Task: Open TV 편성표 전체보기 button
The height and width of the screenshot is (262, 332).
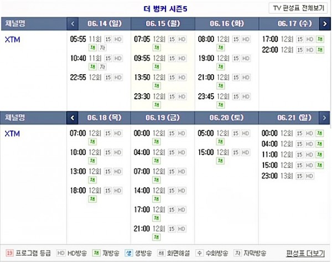Action: pos(298,8)
